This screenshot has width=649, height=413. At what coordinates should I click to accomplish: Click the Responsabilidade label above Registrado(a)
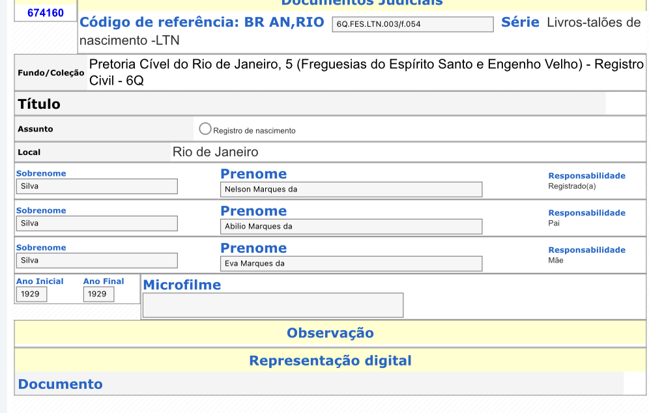(x=586, y=176)
